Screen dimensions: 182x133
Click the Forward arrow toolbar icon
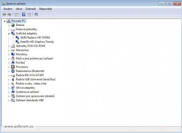(x=9, y=15)
